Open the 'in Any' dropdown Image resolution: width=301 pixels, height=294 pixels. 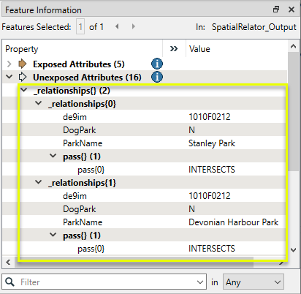tap(254, 282)
